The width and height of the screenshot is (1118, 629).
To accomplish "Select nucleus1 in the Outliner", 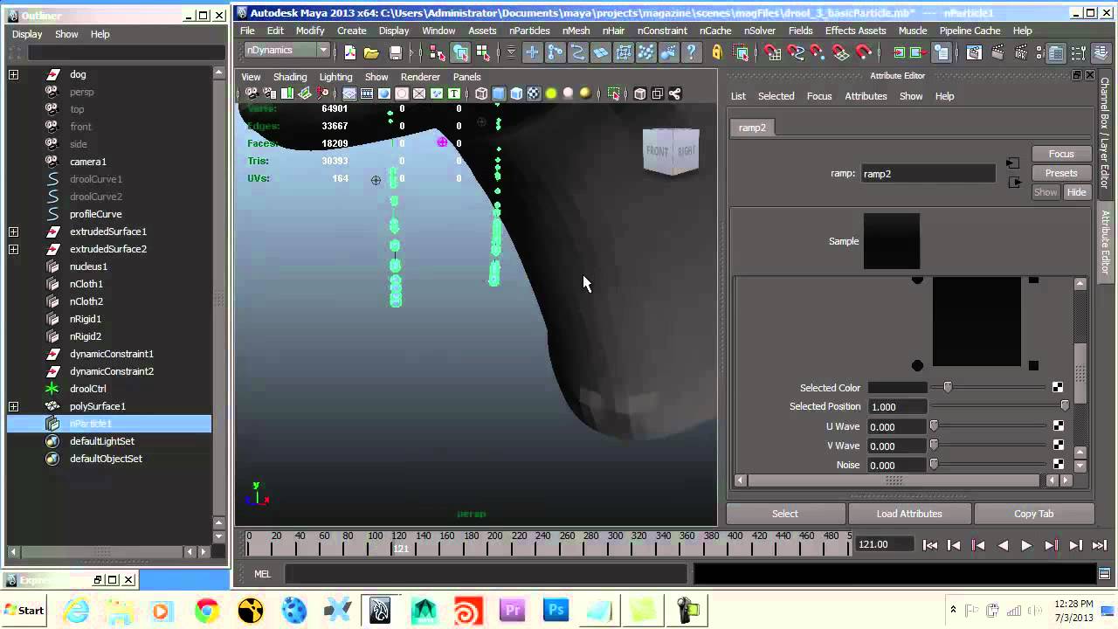I will click(x=88, y=266).
